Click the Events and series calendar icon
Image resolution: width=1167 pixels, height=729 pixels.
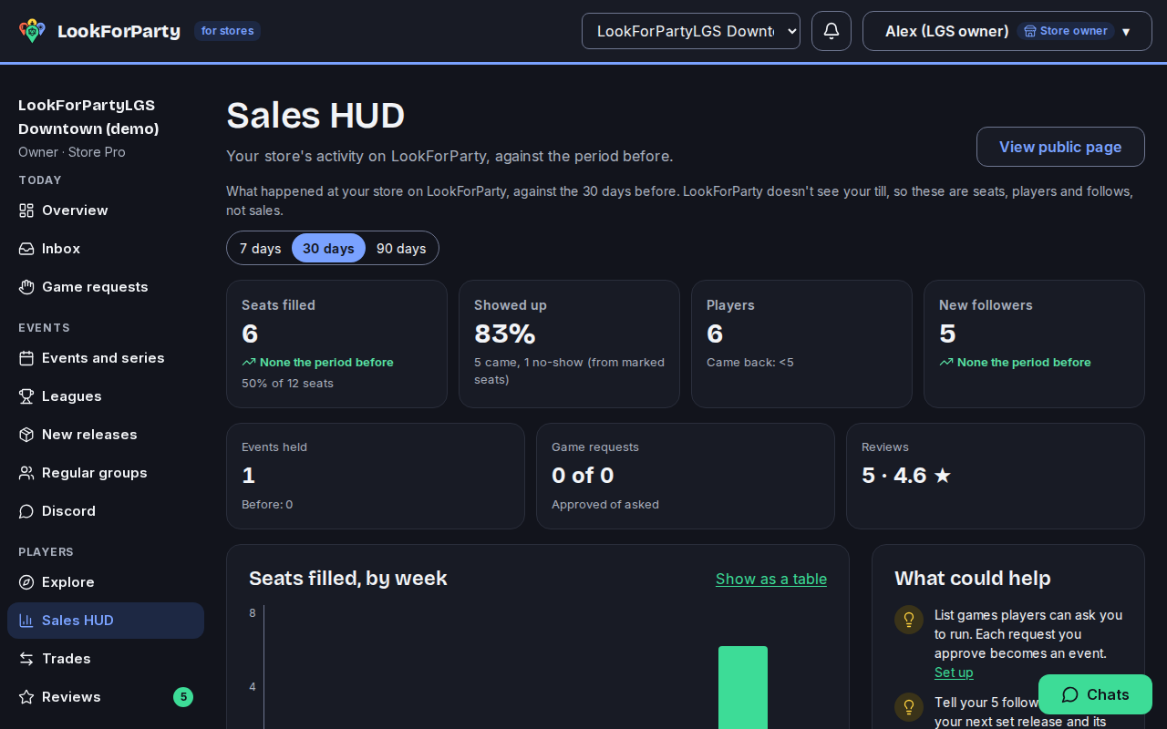(26, 358)
